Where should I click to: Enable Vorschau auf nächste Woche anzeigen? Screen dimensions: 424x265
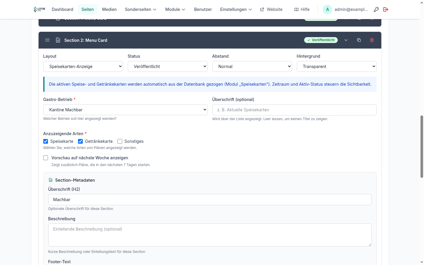(x=46, y=158)
